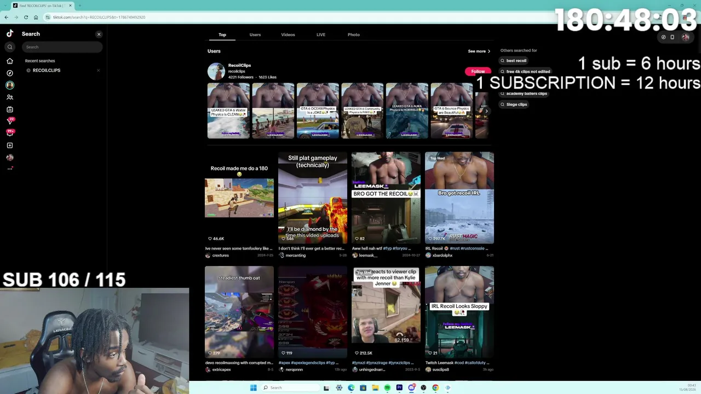The height and width of the screenshot is (394, 701).
Task: Open a new browser tab
Action: coord(79,5)
